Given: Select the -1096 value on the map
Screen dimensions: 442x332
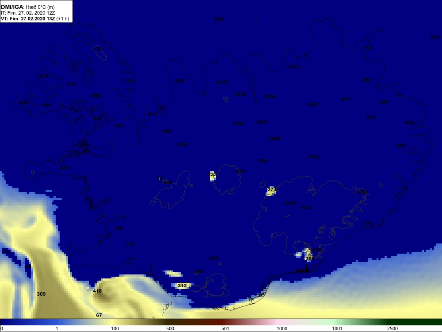Looking at the screenshot, I should pyautogui.click(x=274, y=139).
